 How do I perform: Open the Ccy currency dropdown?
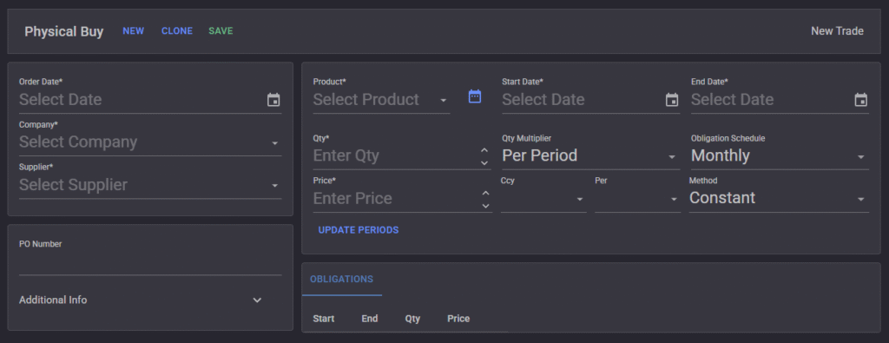tap(543, 199)
